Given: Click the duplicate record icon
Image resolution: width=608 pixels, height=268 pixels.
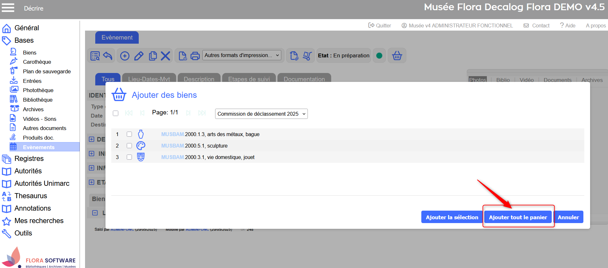Looking at the screenshot, I should (x=153, y=56).
